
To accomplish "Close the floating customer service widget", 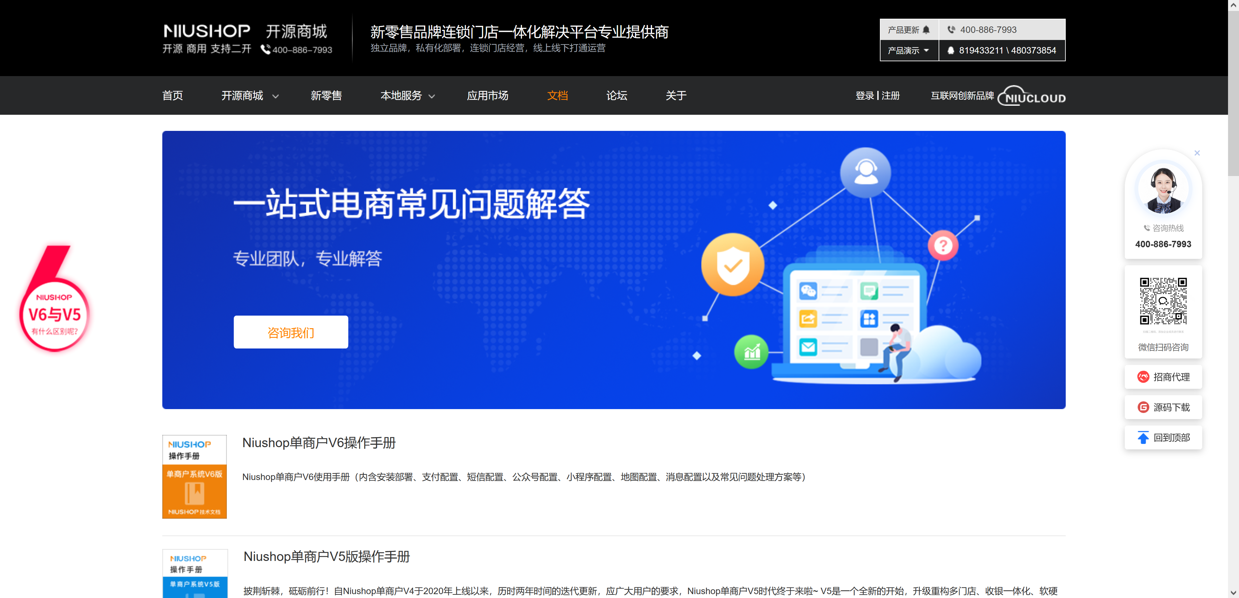I will (1197, 153).
